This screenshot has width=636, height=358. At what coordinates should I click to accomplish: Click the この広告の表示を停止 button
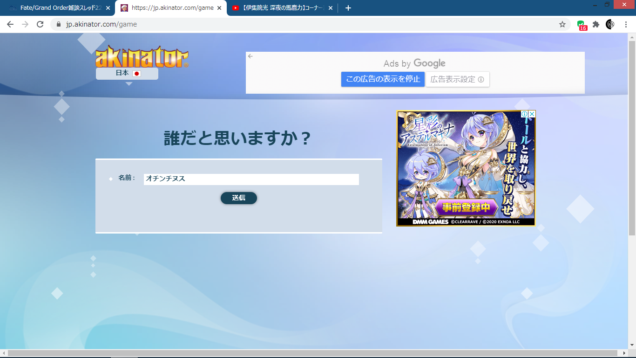pos(383,79)
